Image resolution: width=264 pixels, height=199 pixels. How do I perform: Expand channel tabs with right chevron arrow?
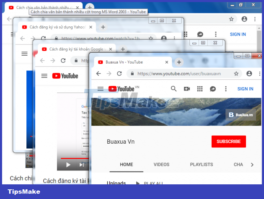252,165
